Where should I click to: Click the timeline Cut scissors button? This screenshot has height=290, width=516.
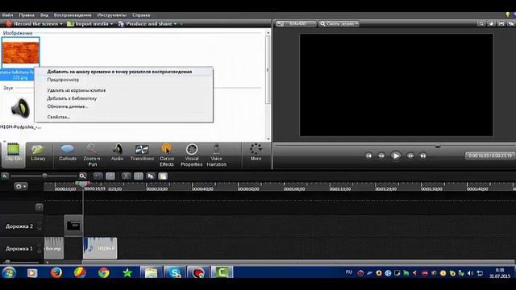(x=126, y=176)
